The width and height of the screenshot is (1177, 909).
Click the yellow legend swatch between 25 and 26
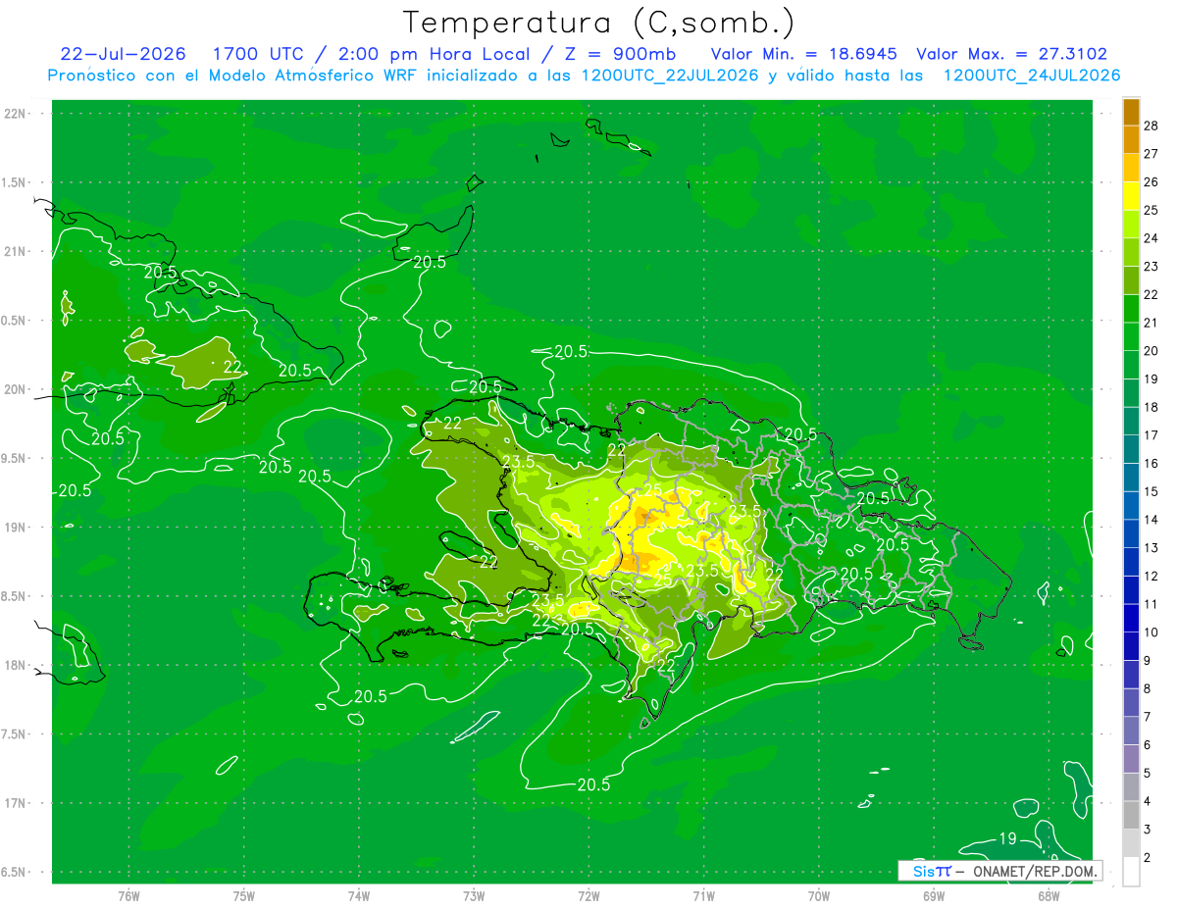1131,196
